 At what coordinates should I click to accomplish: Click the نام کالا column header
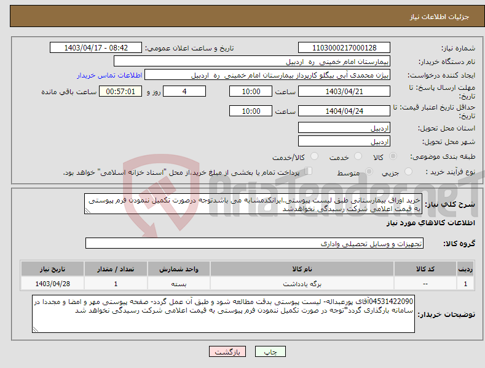click(x=302, y=269)
